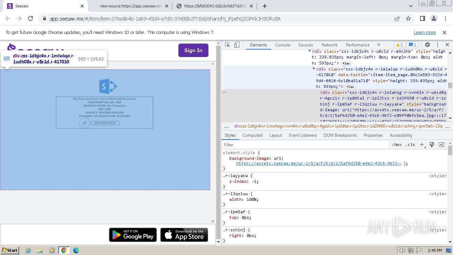This screenshot has height=255, width=453.
Task: Click the styles Filter input field
Action: pos(305,144)
